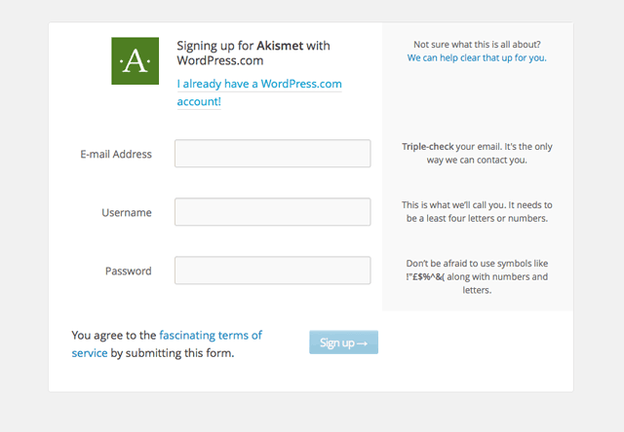Focus the E-mail Address input field
The width and height of the screenshot is (624, 432).
point(272,154)
